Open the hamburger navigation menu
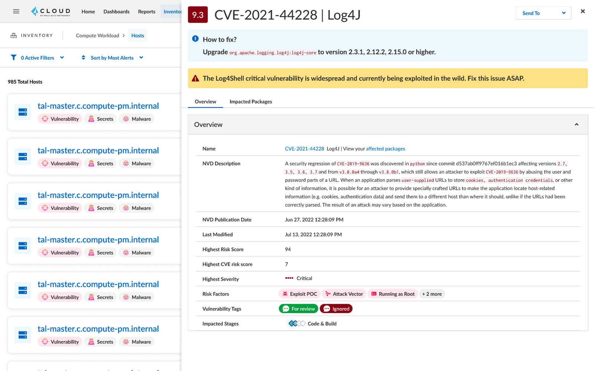This screenshot has height=371, width=594. click(16, 12)
